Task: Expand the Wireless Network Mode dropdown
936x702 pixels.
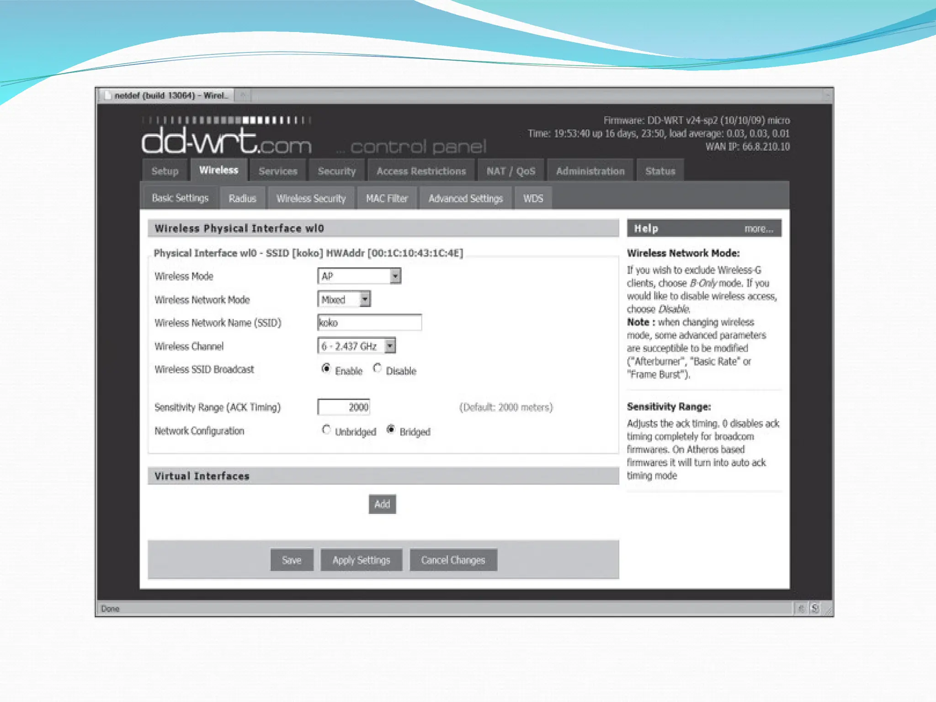Action: pos(365,299)
